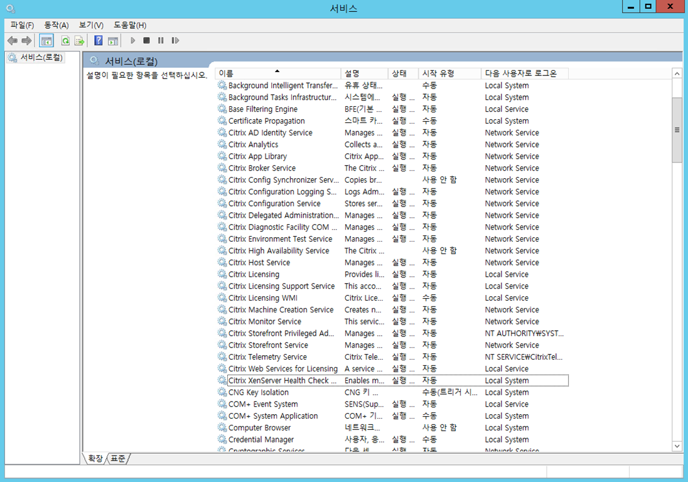Select Citrix Web Services for Licensing
This screenshot has height=482, width=688.
(x=393, y=369)
